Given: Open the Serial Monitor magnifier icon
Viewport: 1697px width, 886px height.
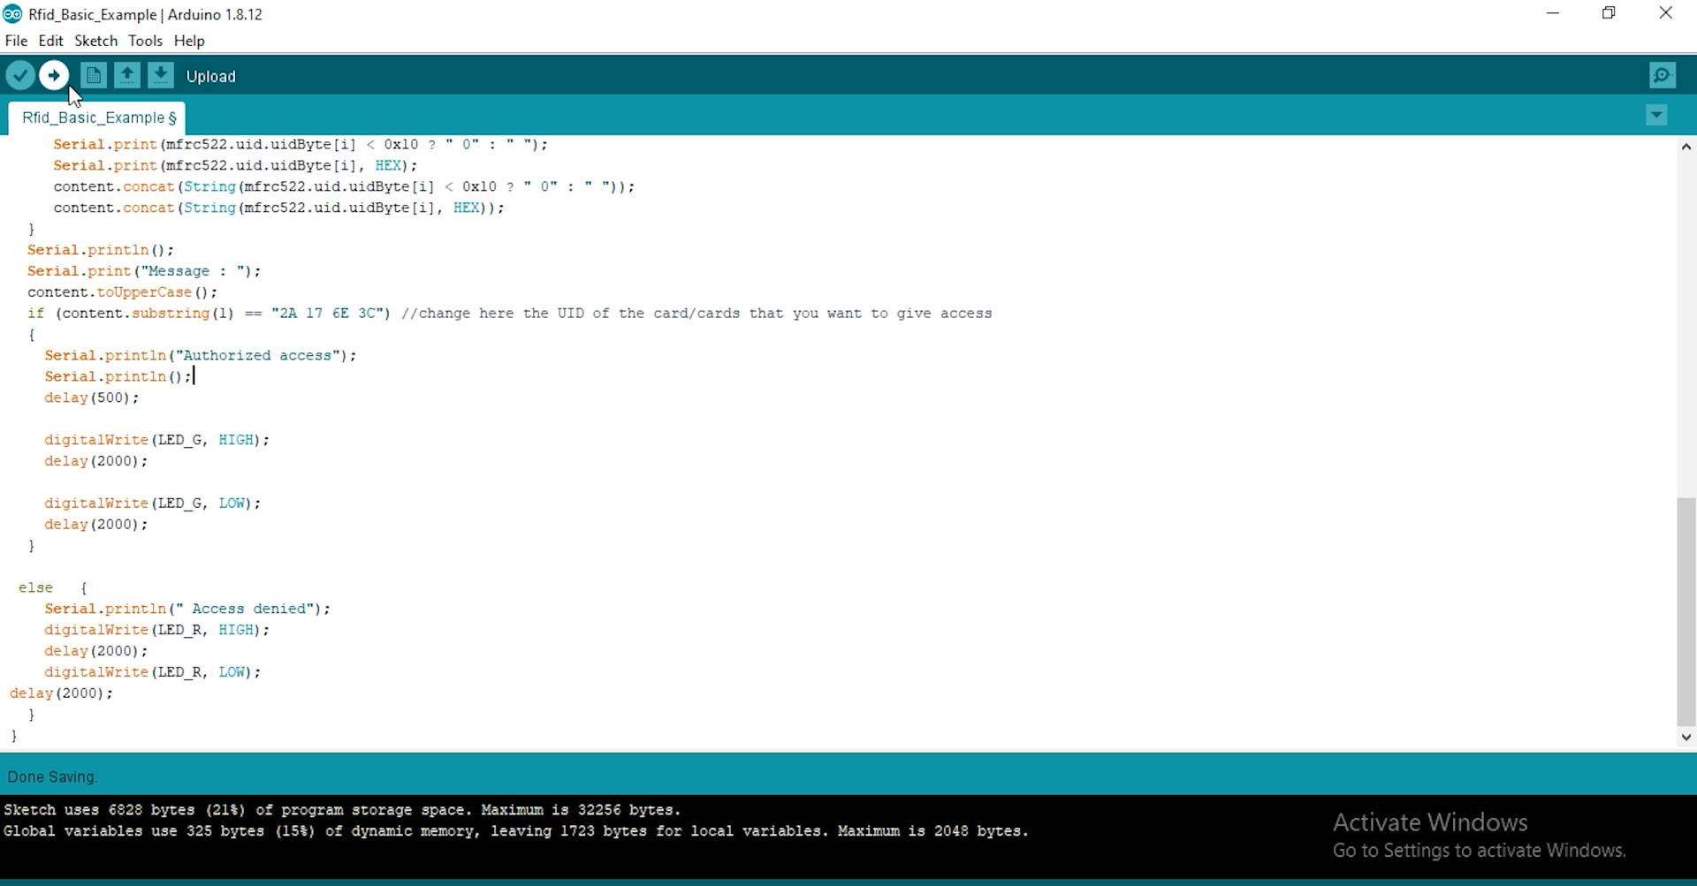Looking at the screenshot, I should [x=1662, y=76].
